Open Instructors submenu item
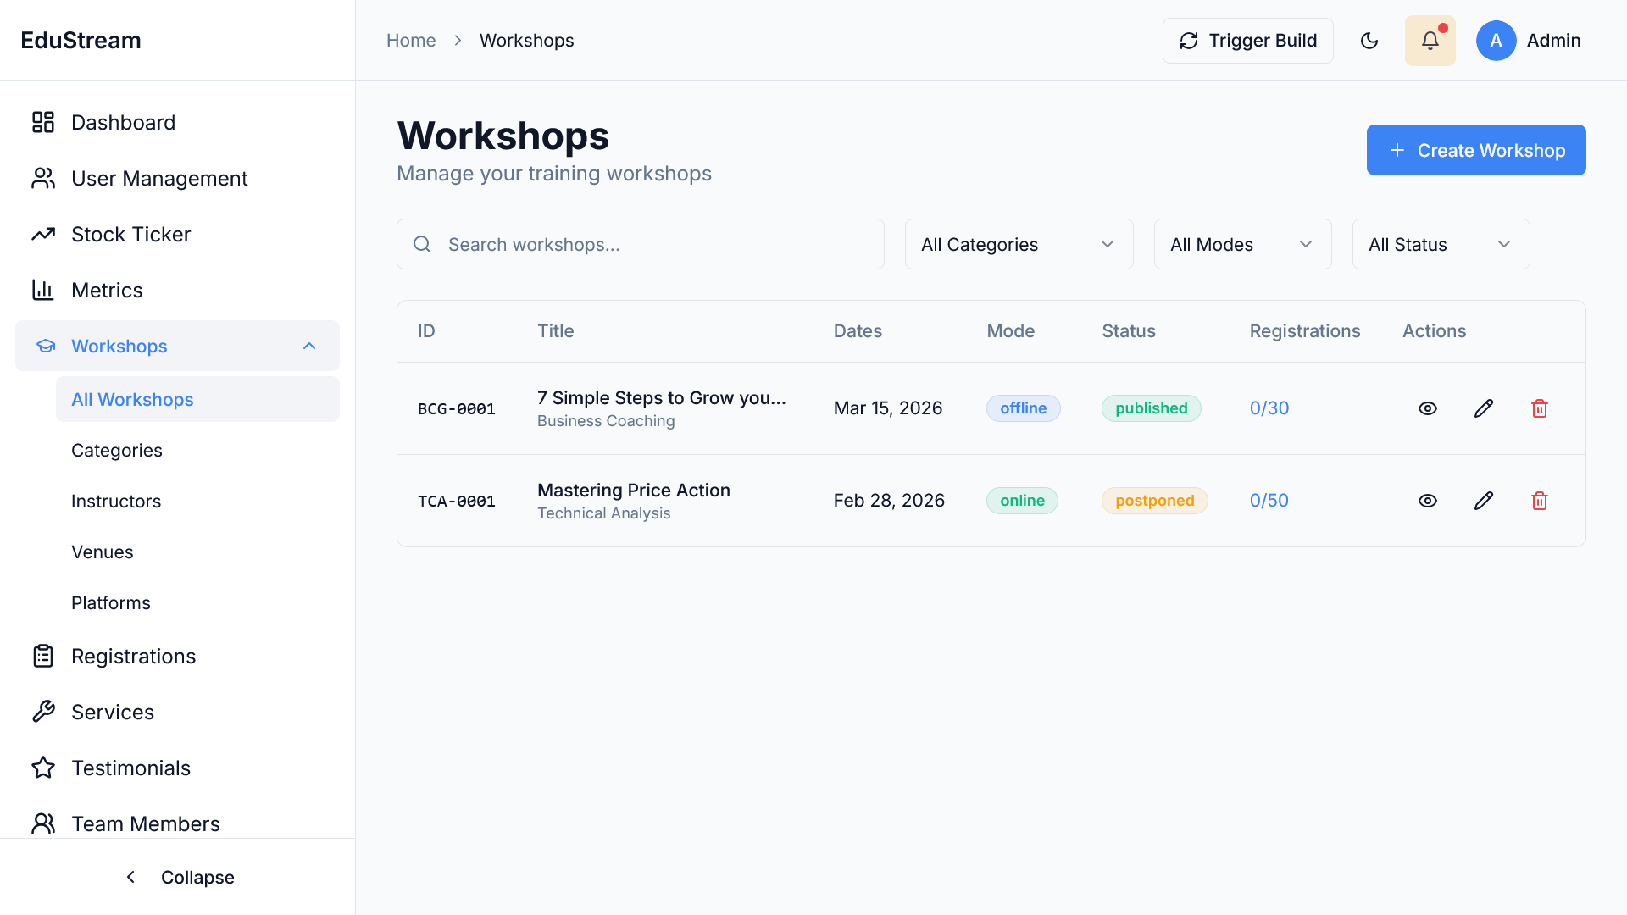 point(197,501)
